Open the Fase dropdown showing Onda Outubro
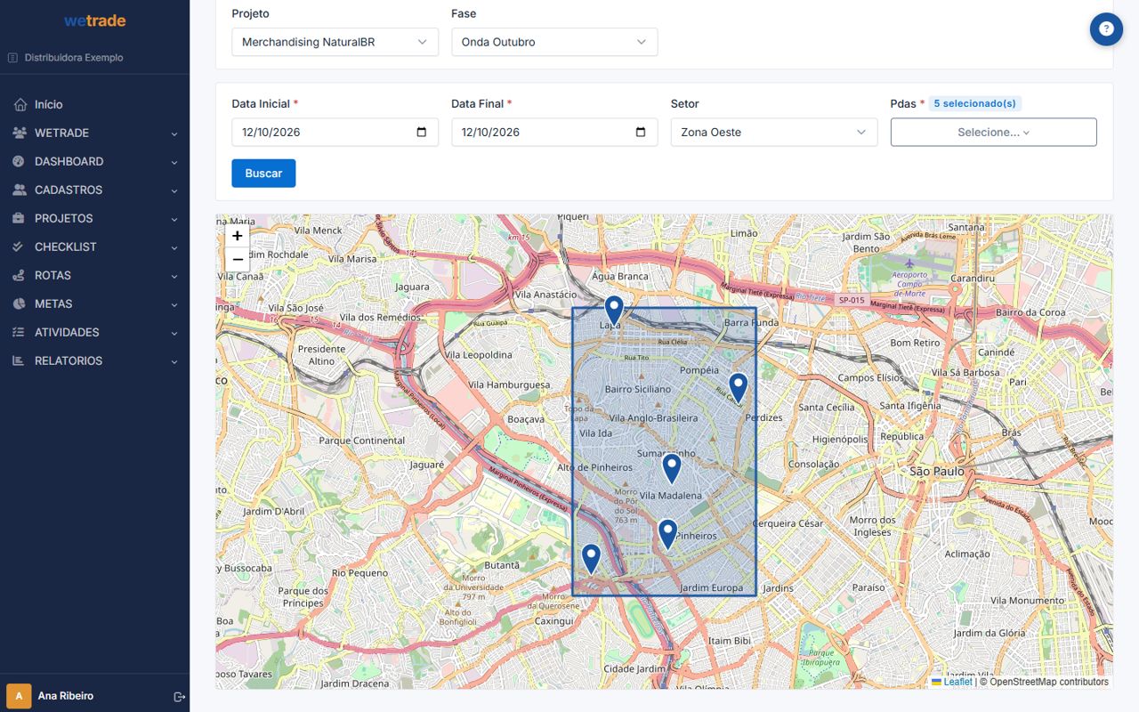The height and width of the screenshot is (712, 1139). tap(554, 42)
